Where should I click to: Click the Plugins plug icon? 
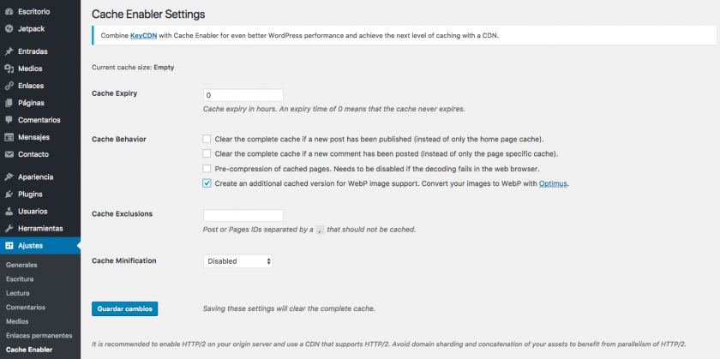(9, 194)
